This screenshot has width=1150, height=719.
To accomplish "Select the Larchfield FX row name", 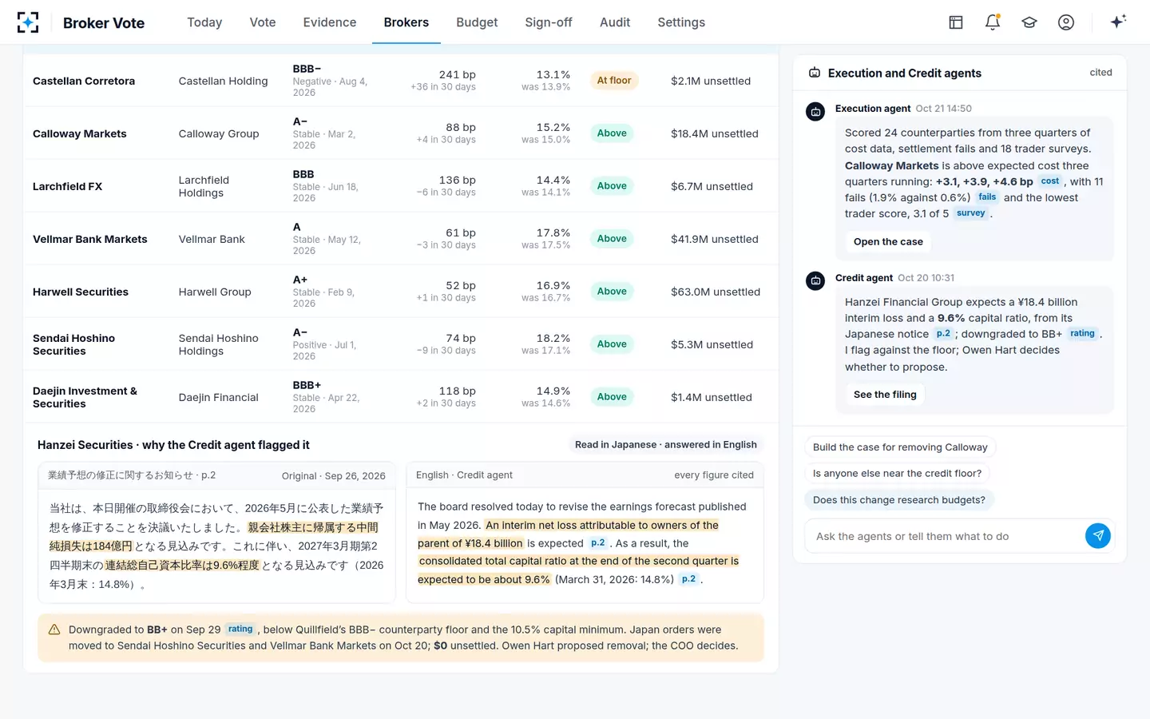I will click(x=68, y=186).
